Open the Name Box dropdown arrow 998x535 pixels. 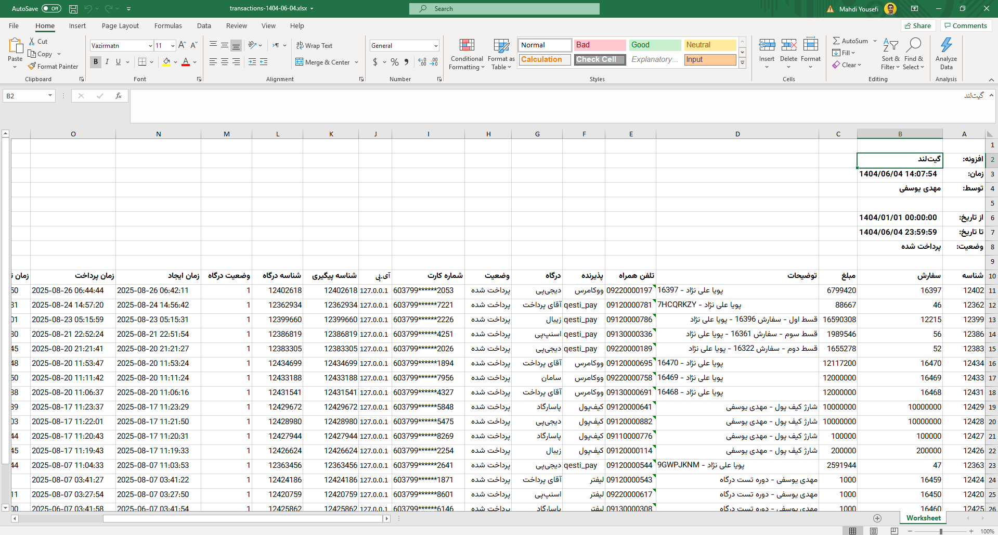(x=50, y=96)
